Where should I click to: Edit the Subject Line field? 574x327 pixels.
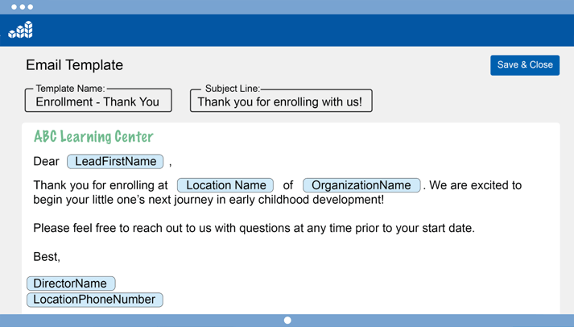(281, 101)
